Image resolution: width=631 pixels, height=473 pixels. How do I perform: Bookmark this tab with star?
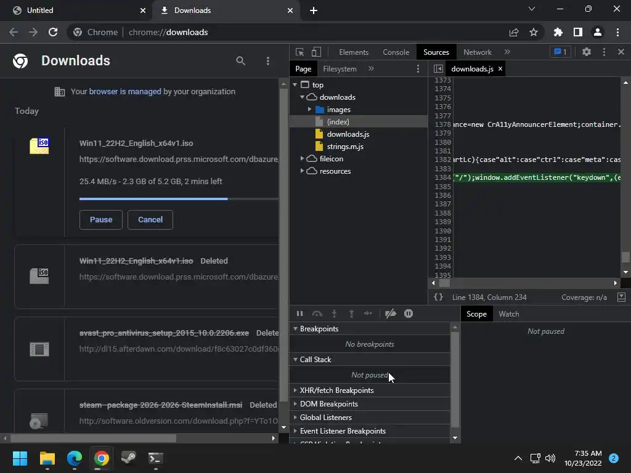(533, 32)
